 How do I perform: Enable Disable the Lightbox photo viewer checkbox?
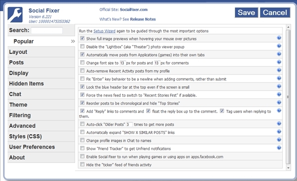[x=82, y=46]
